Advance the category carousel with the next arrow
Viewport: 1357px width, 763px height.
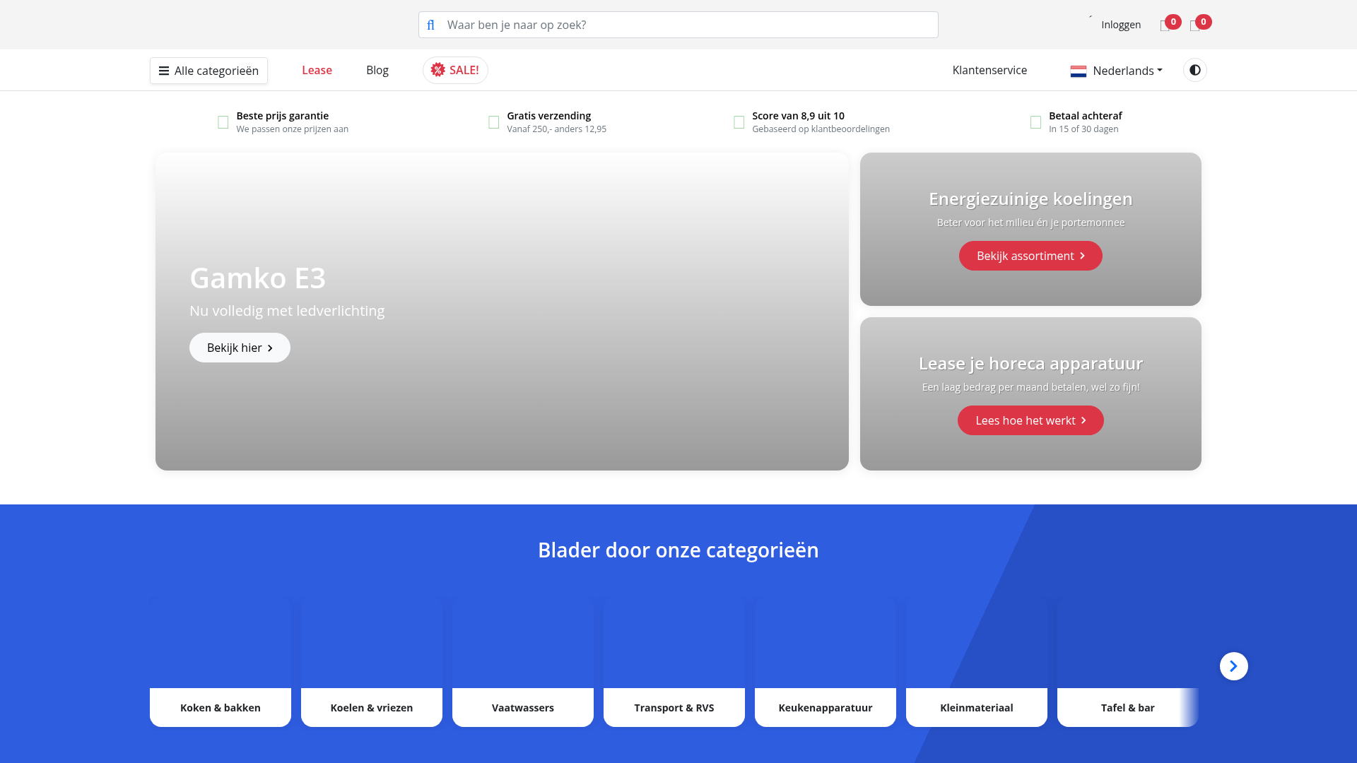coord(1233,666)
